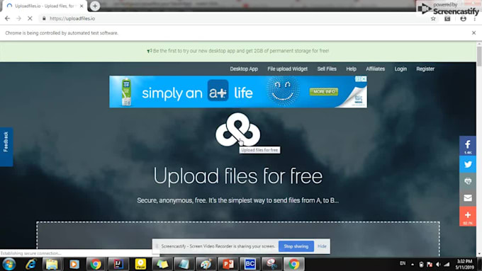Open the Help menu item
This screenshot has height=271, width=482.
[351, 69]
